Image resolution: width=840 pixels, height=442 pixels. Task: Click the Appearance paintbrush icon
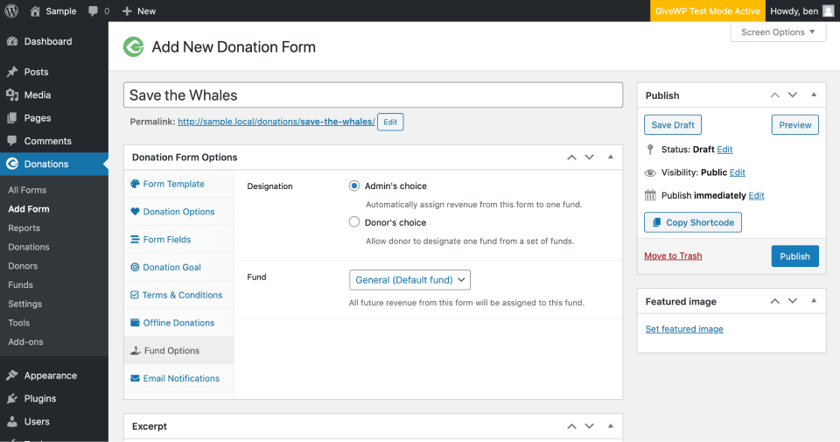click(x=12, y=375)
